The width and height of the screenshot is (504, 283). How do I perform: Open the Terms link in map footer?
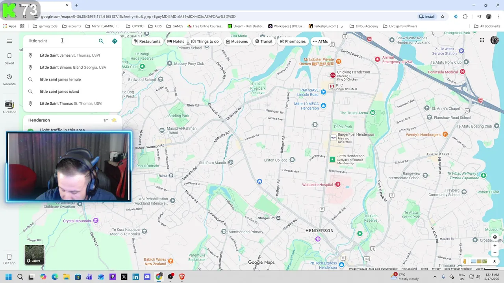tap(424, 269)
